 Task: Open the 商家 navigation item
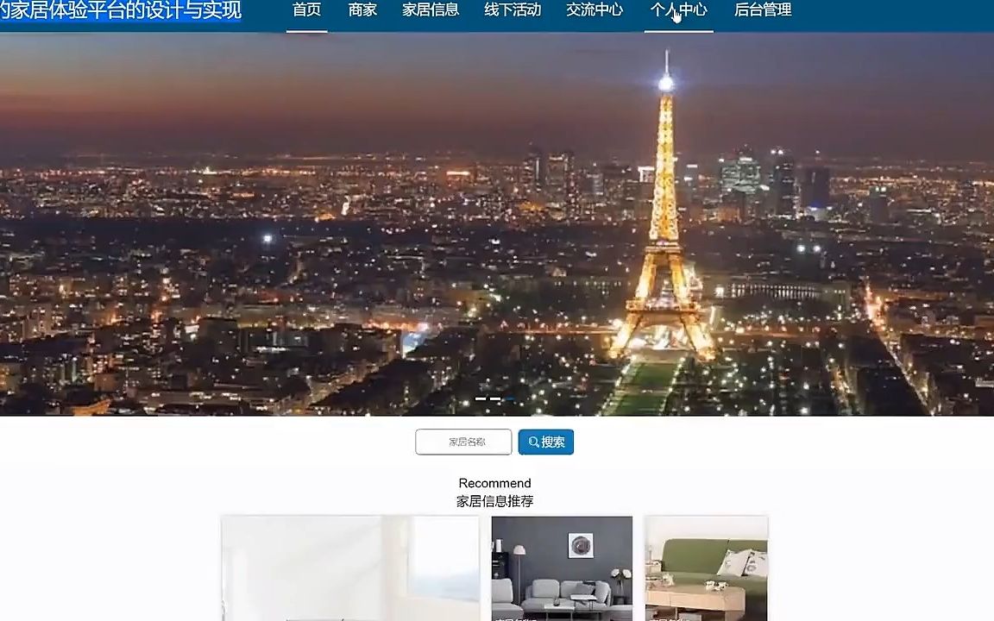[x=362, y=10]
